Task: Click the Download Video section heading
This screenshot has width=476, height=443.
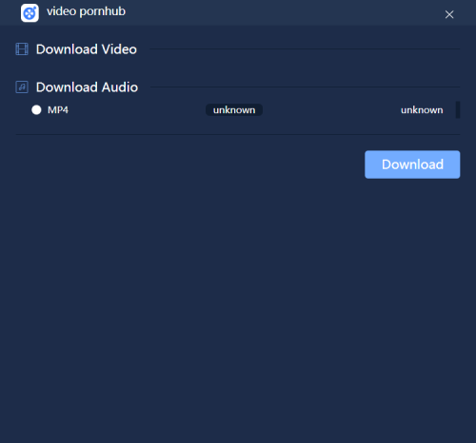Action: pyautogui.click(x=87, y=49)
